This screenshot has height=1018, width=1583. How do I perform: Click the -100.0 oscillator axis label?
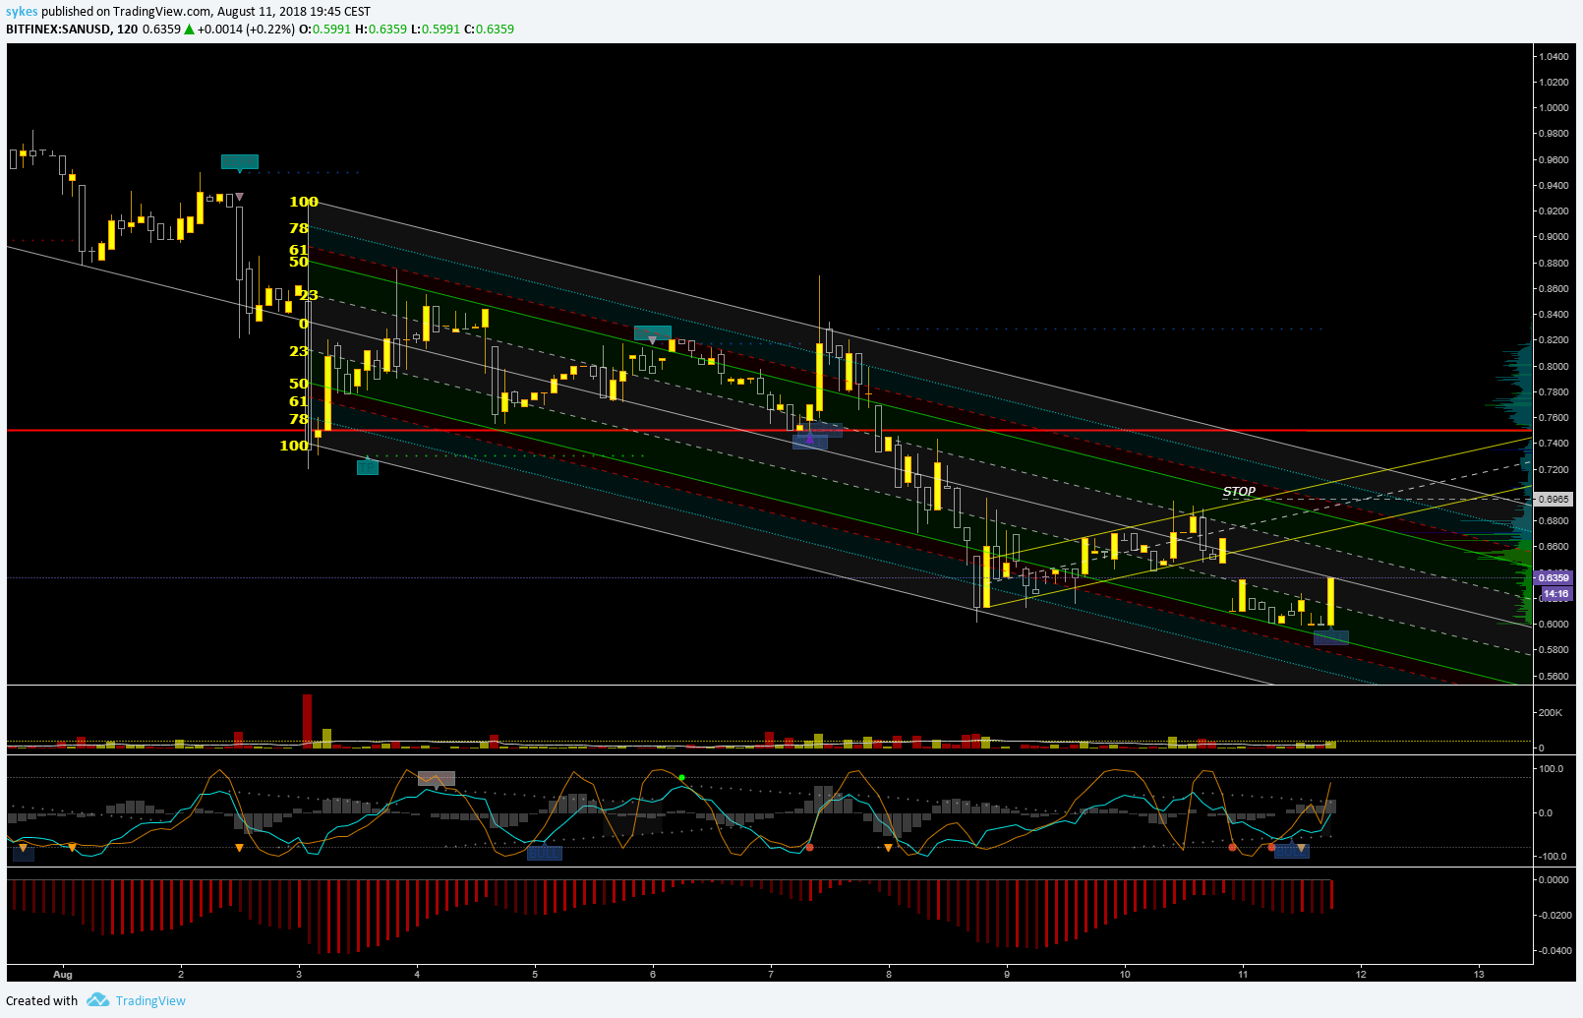pos(1553,857)
